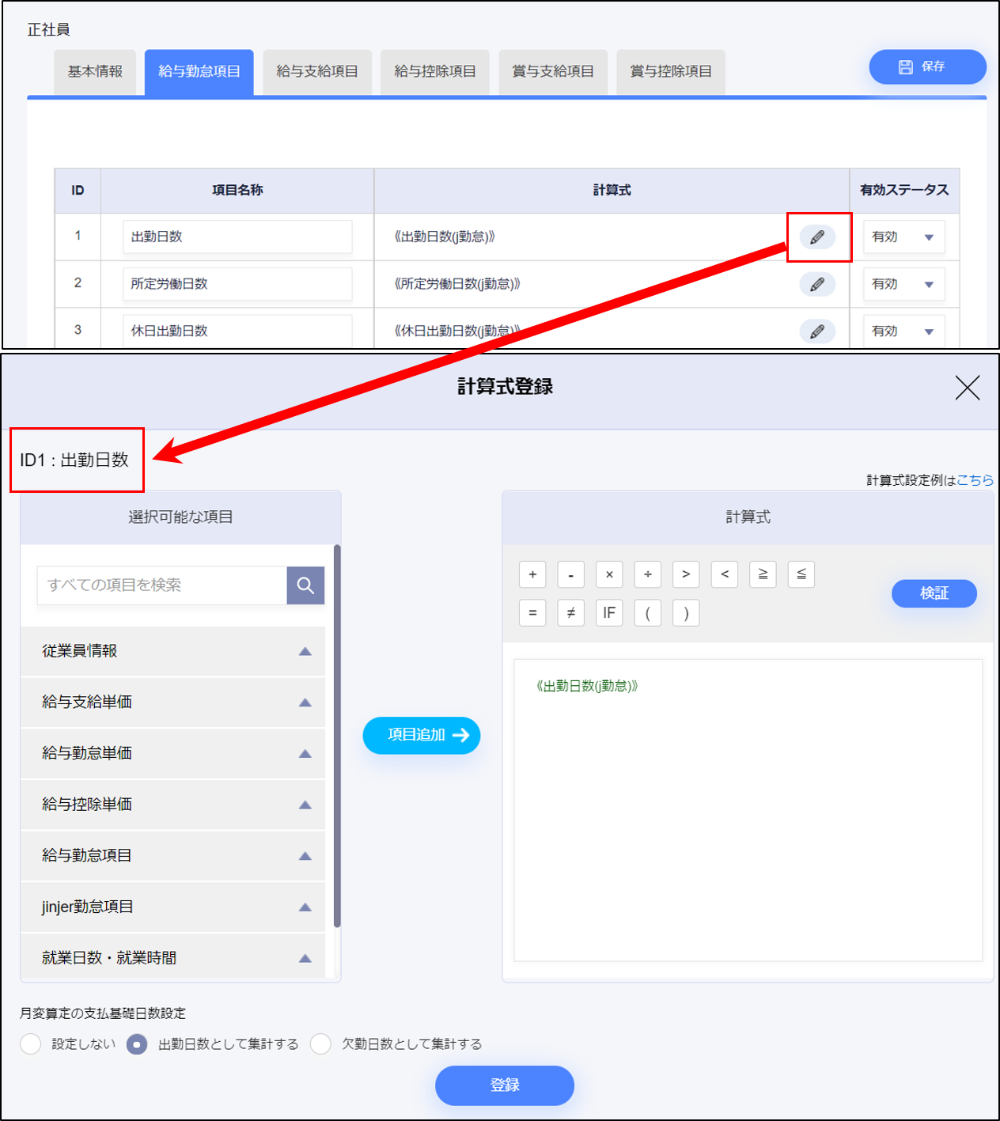Click the すべての項目を検索 search field
This screenshot has height=1121, width=1000.
point(162,585)
